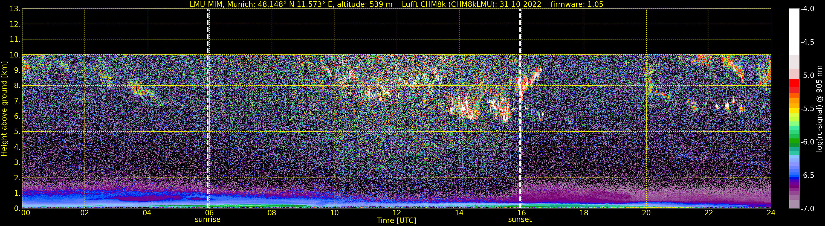Click the 16 tick label on the time axis
Image resolution: width=825 pixels, height=226 pixels.
point(521,213)
